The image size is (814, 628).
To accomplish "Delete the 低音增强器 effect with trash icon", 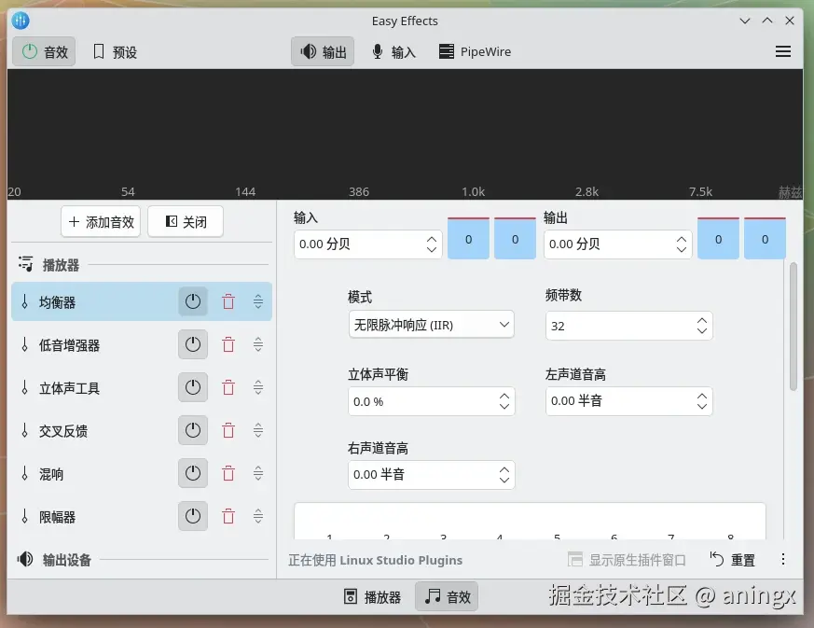I will (x=228, y=344).
